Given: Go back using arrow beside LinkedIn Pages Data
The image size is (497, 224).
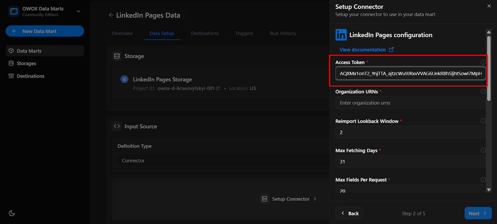Looking at the screenshot, I should pos(111,15).
